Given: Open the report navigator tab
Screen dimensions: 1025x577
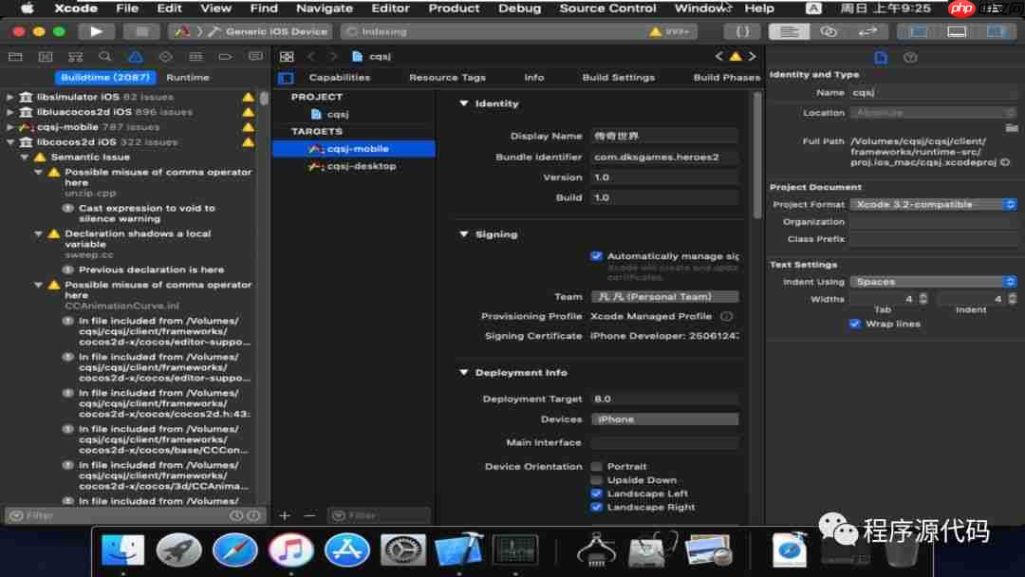Looking at the screenshot, I should pos(255,57).
